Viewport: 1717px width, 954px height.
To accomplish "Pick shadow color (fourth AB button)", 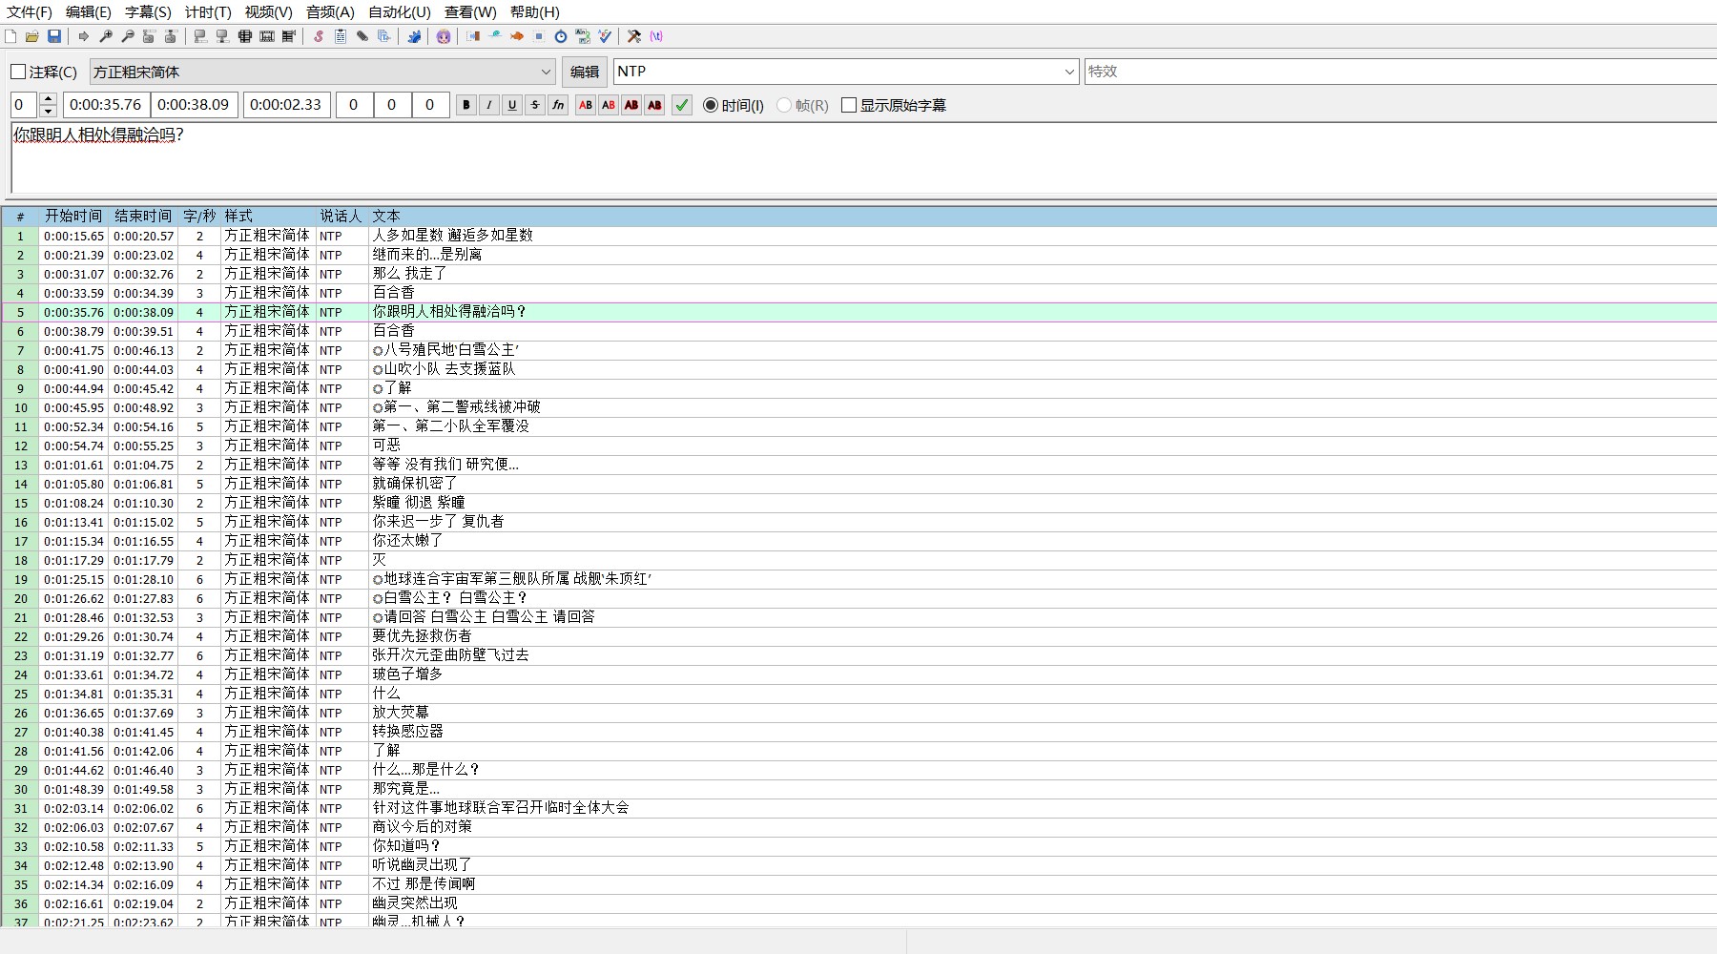I will (654, 105).
